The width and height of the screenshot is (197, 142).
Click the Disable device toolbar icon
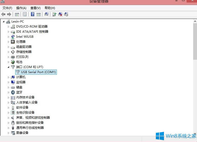(66, 14)
